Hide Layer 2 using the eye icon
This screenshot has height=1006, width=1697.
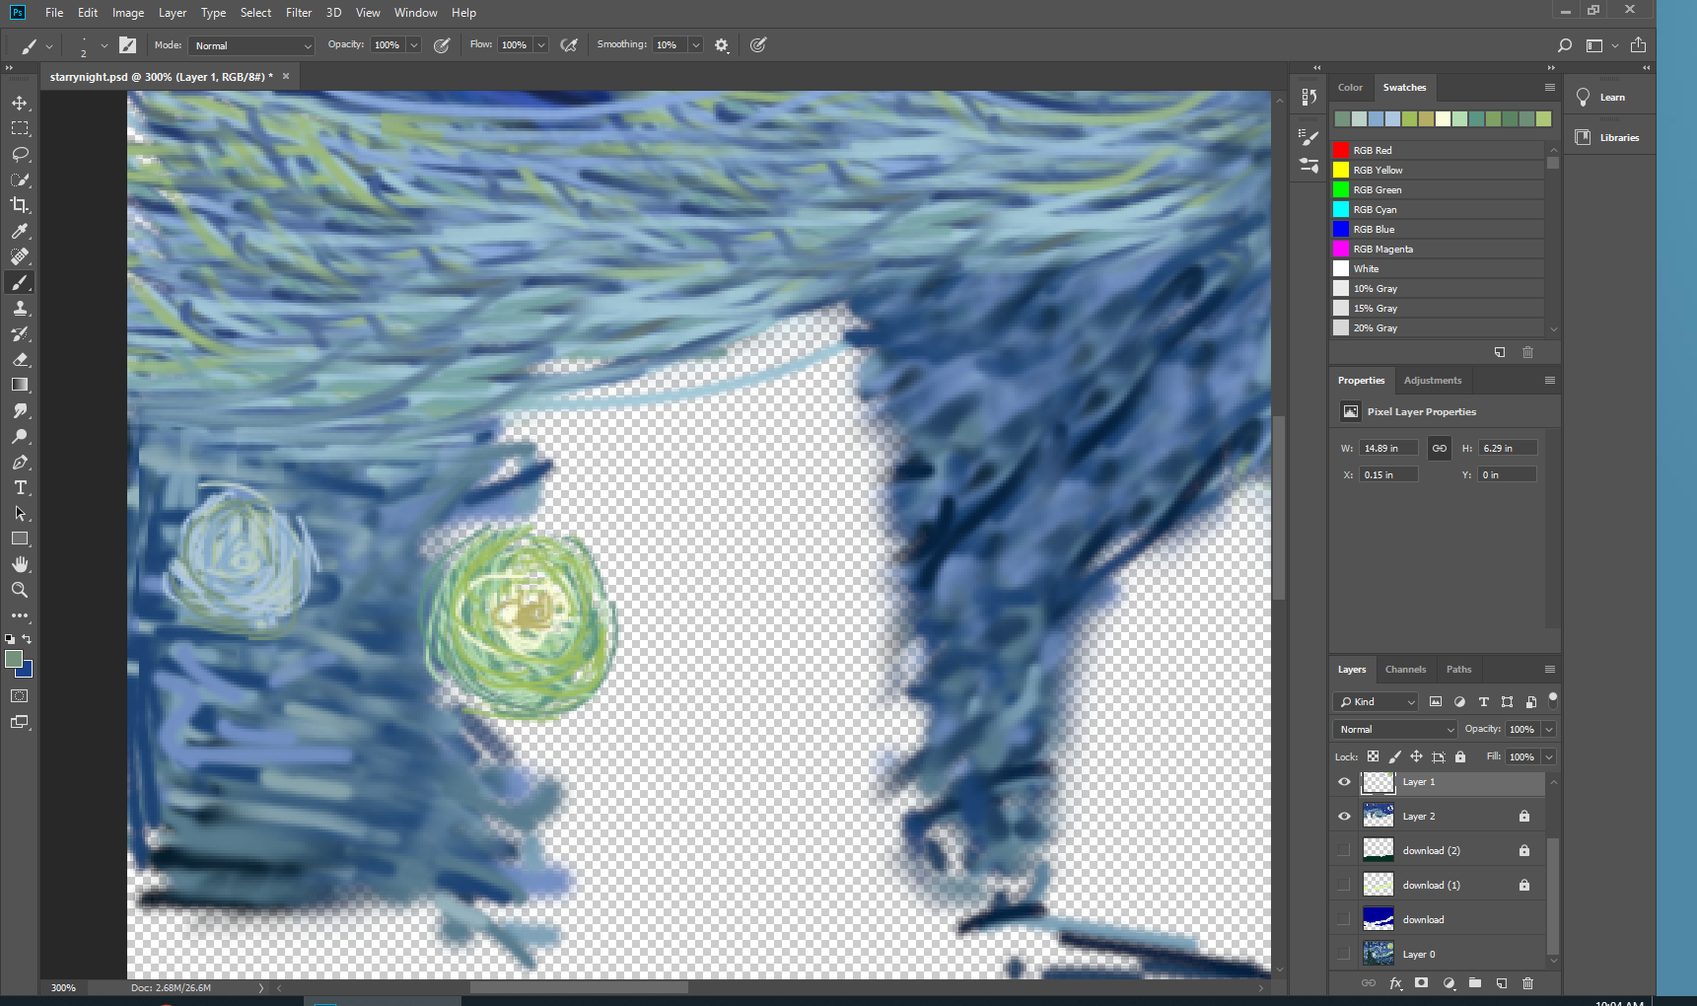pos(1344,817)
